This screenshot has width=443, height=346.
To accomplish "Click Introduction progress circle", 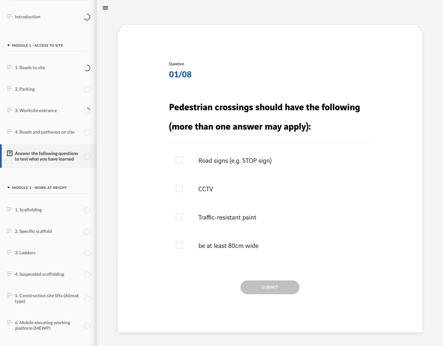I will tap(87, 17).
